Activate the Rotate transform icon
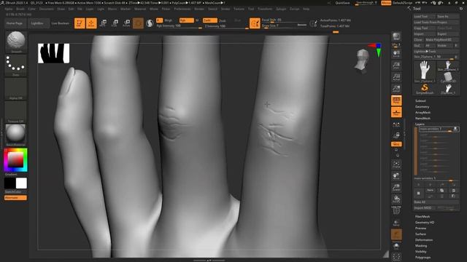The height and width of the screenshot is (262, 467). pos(126,23)
